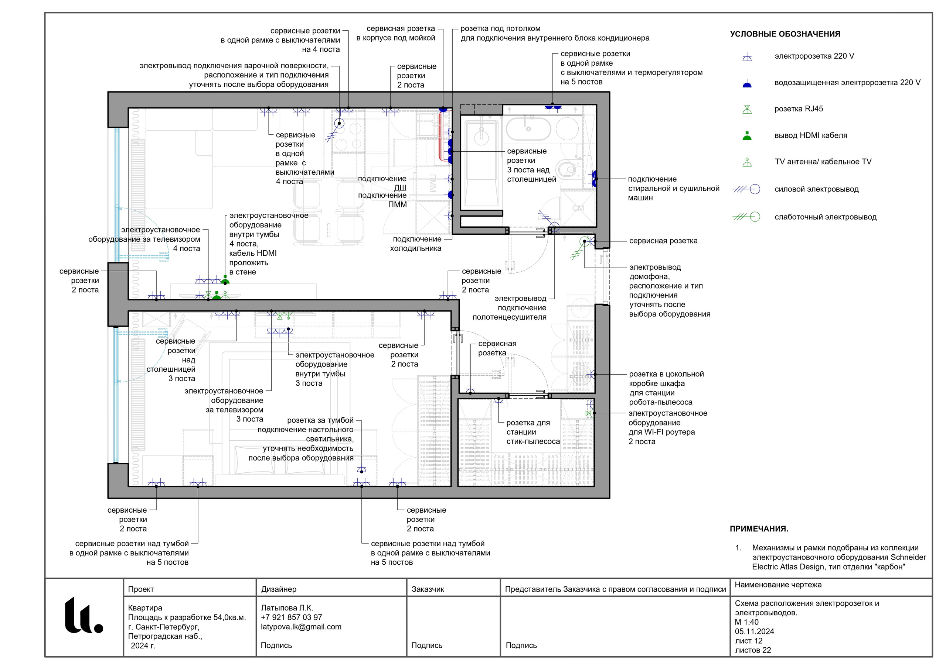Click the phone number +7 921 857 03 97

point(291,617)
